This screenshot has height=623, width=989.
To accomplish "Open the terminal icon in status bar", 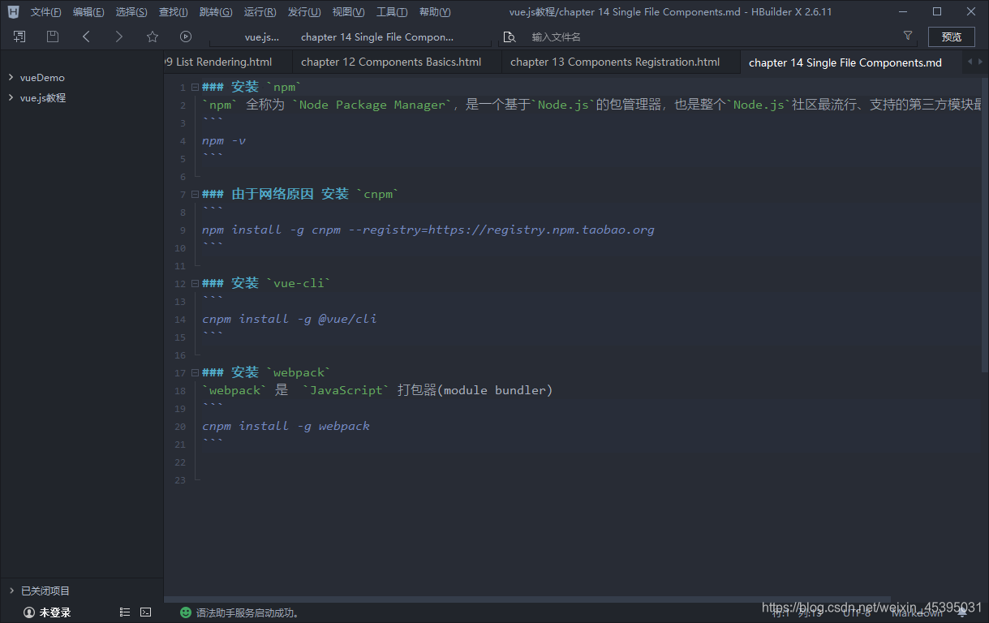I will [145, 612].
